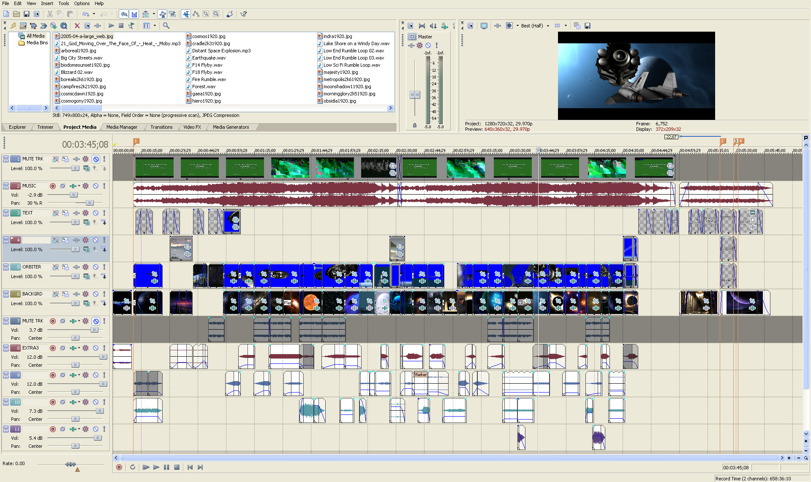The image size is (811, 482).
Task: Switch to the Video FX tab
Action: click(192, 127)
